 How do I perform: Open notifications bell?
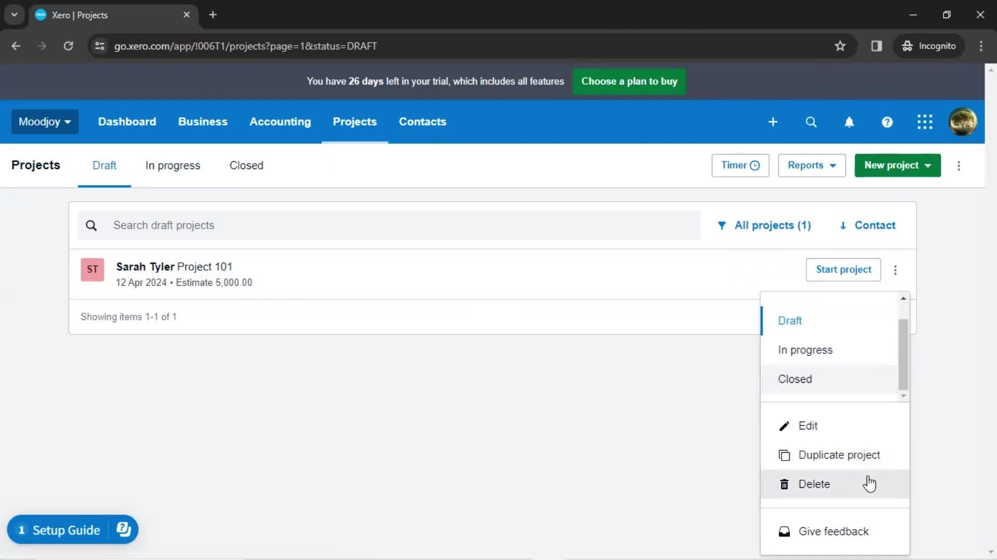pos(849,122)
